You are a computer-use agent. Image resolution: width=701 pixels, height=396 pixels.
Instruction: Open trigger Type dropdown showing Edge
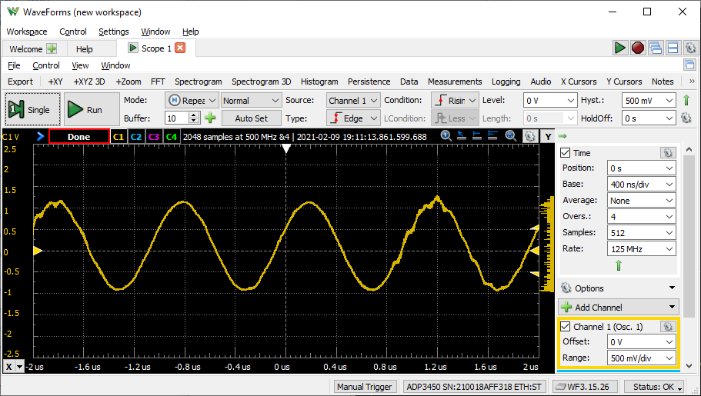pos(353,118)
